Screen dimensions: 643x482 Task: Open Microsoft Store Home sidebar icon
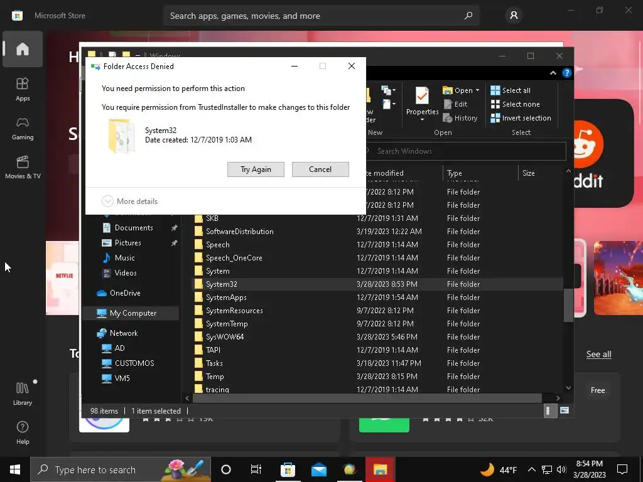(23, 49)
